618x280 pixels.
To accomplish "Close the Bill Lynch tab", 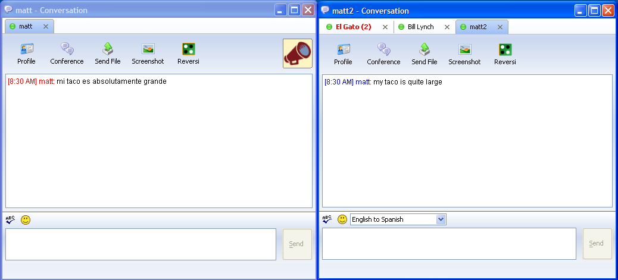I will coord(447,27).
